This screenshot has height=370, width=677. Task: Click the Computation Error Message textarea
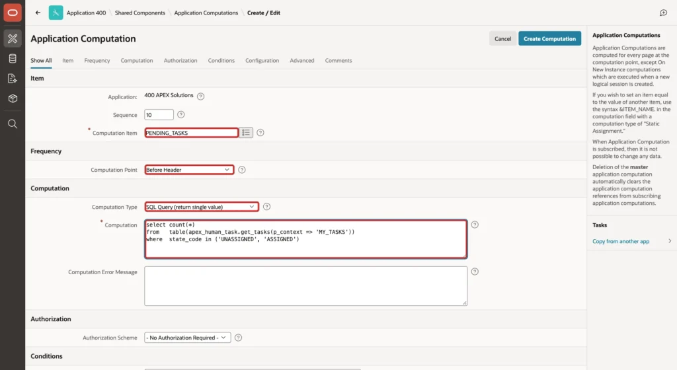tap(306, 286)
